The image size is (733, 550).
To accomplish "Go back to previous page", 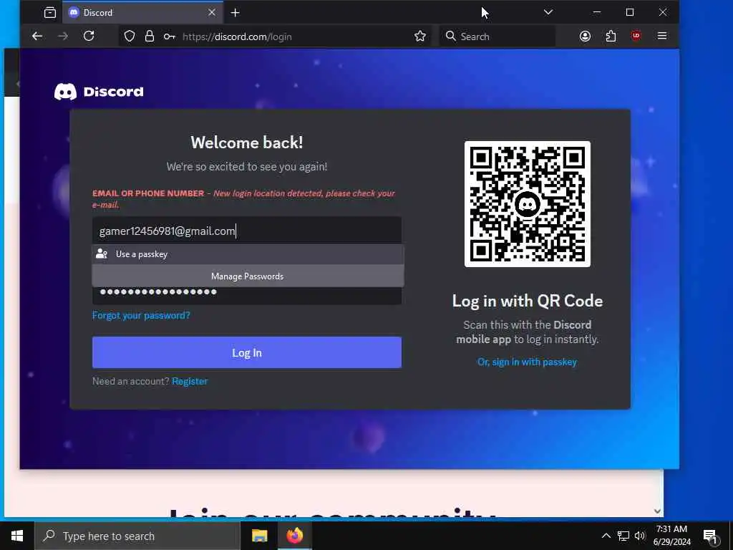I will (37, 36).
